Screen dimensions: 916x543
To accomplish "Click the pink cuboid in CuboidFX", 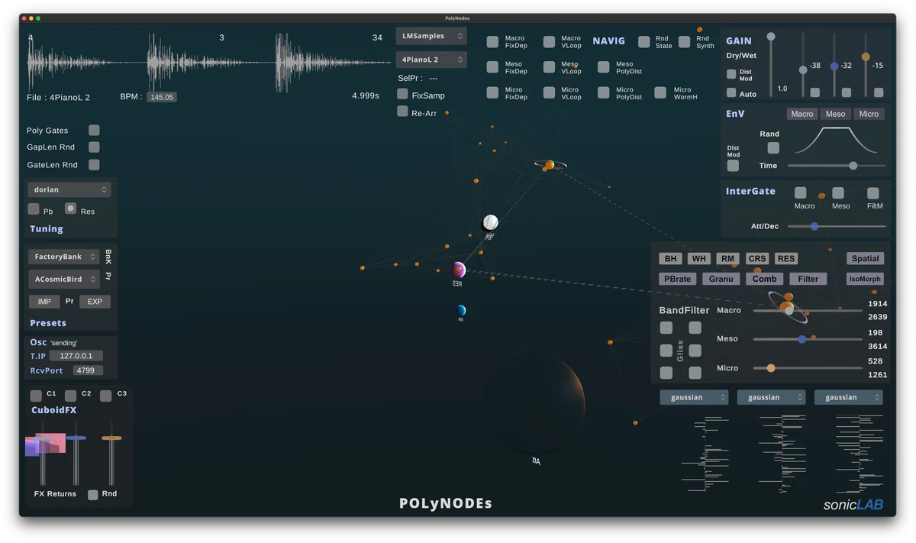I will [x=50, y=443].
